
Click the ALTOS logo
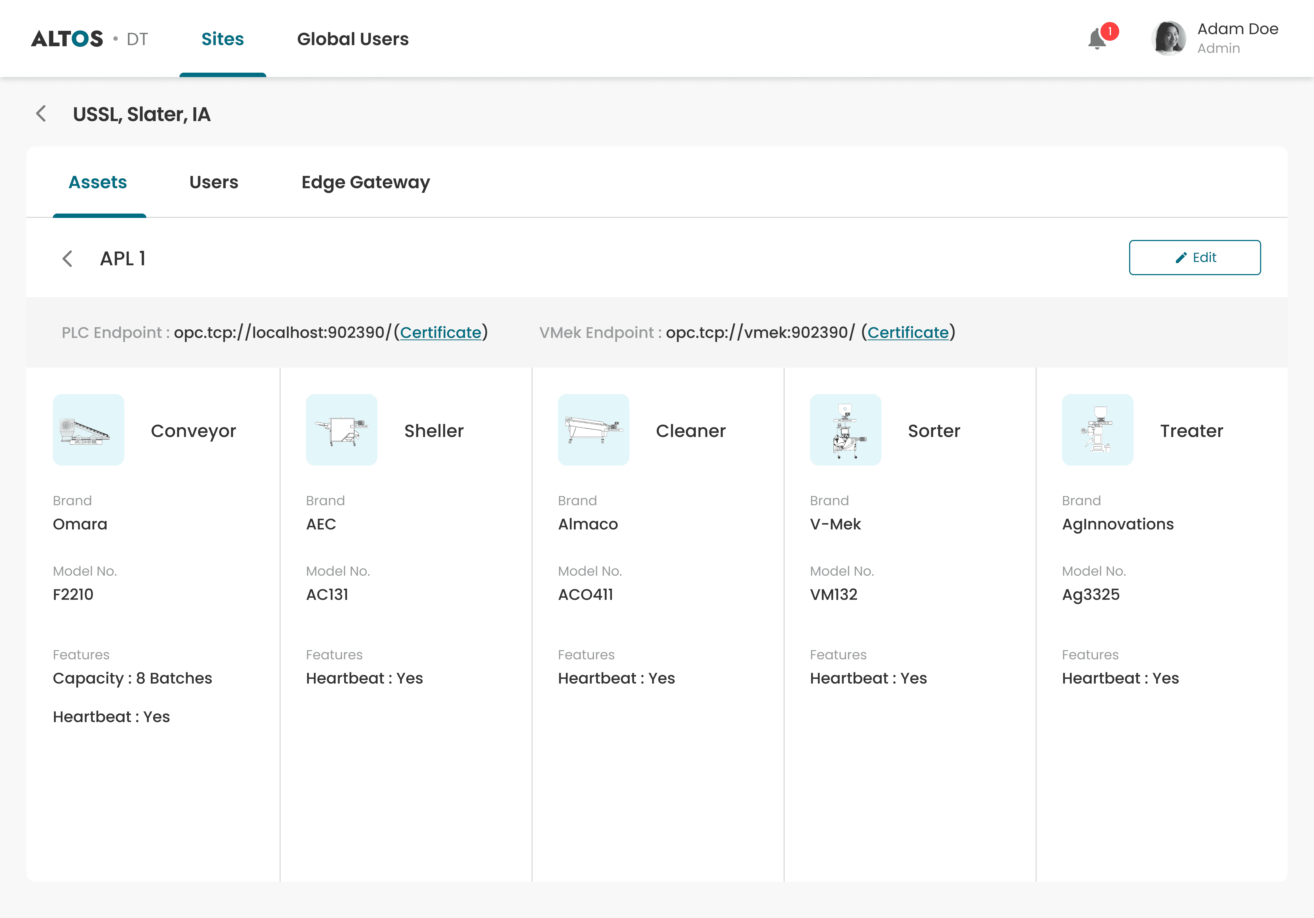(67, 39)
